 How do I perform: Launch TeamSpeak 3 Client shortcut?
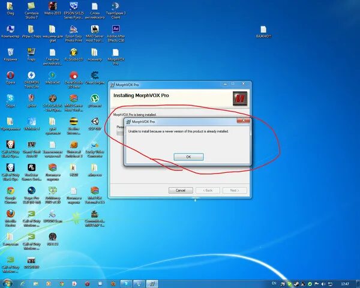coord(116,11)
